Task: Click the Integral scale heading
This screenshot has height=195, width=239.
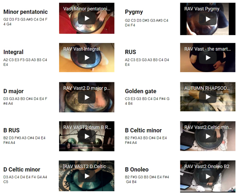Action: (x=13, y=52)
